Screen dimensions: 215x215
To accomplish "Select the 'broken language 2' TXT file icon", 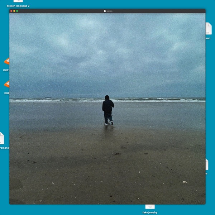I will [x=18, y=1].
